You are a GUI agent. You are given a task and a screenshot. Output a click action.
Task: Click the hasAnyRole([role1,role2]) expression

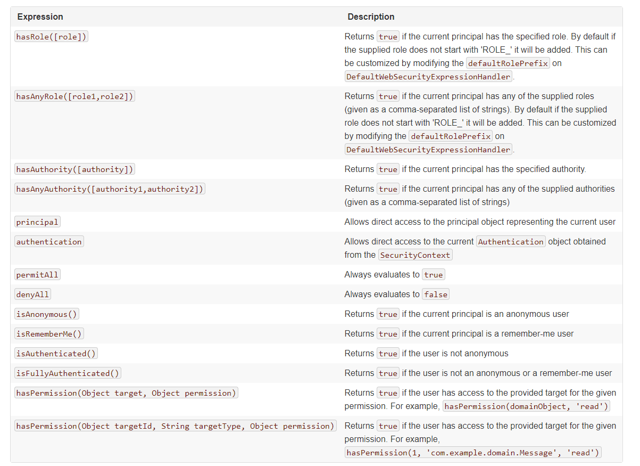74,96
